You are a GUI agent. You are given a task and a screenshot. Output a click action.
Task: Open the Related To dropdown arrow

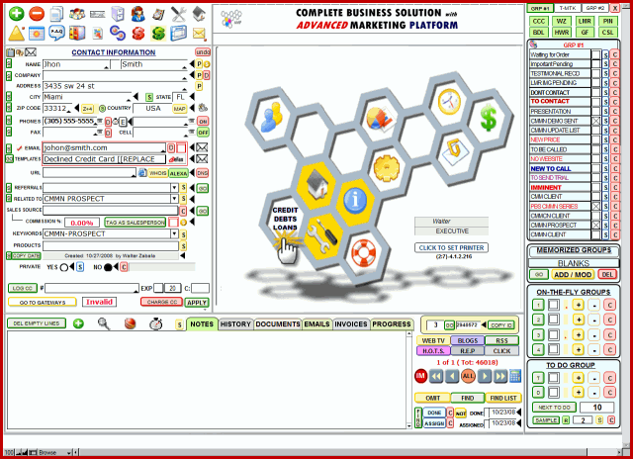click(172, 198)
